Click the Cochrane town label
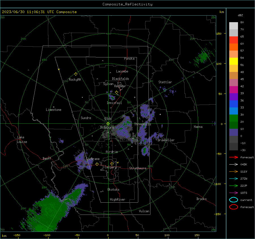 (93, 159)
